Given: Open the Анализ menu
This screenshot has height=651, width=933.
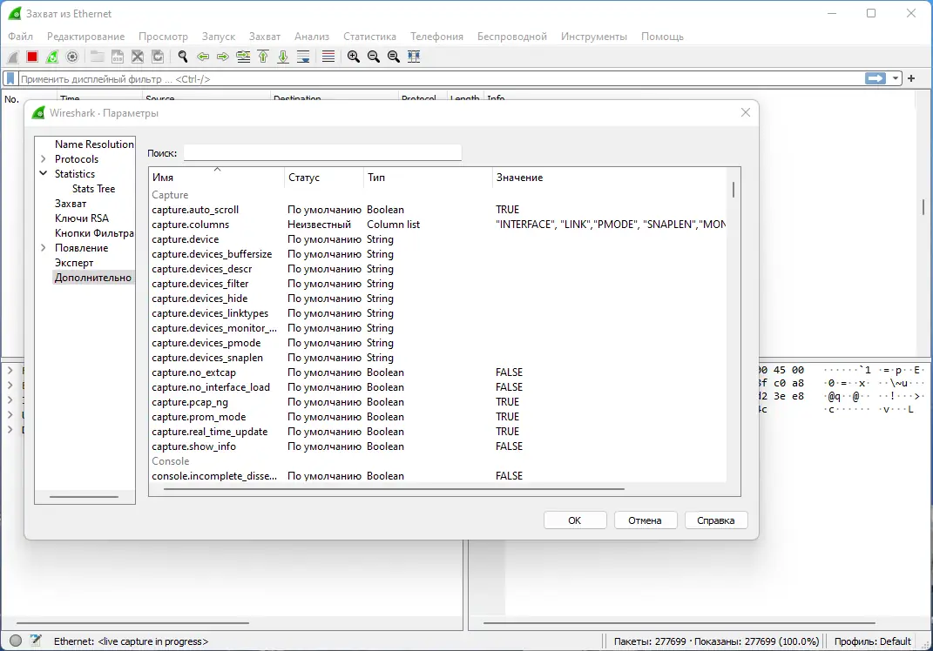Looking at the screenshot, I should pyautogui.click(x=312, y=37).
